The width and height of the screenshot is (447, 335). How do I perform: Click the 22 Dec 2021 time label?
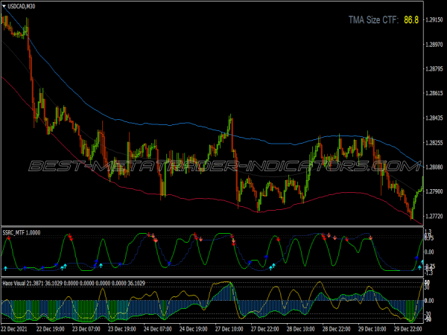(x=16, y=328)
